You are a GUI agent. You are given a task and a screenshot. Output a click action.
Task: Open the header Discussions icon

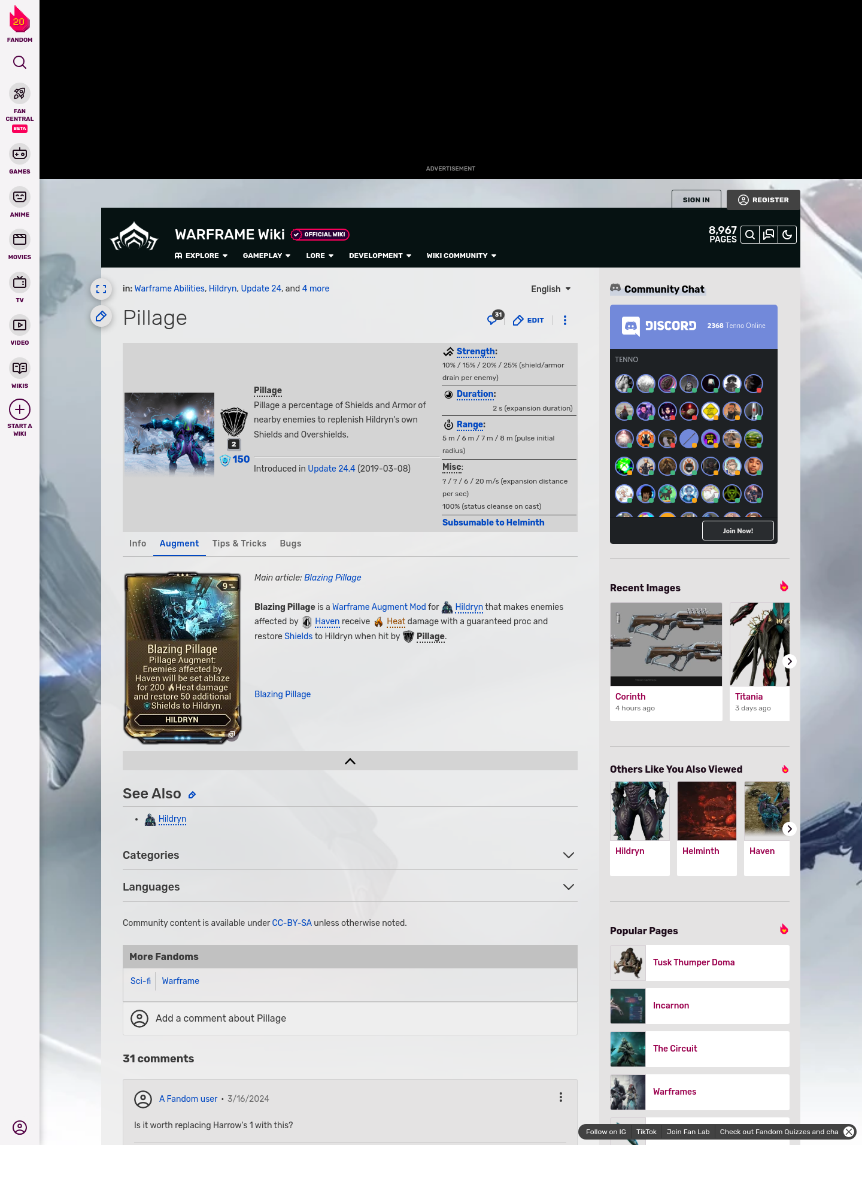tap(769, 235)
